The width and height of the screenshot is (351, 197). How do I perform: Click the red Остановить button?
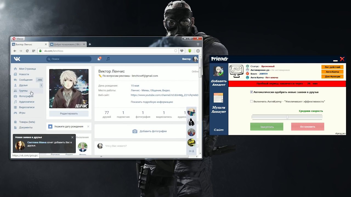pyautogui.click(x=307, y=127)
